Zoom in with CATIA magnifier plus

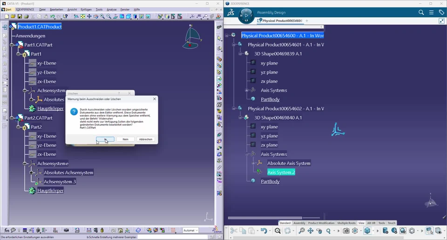coord(102,17)
